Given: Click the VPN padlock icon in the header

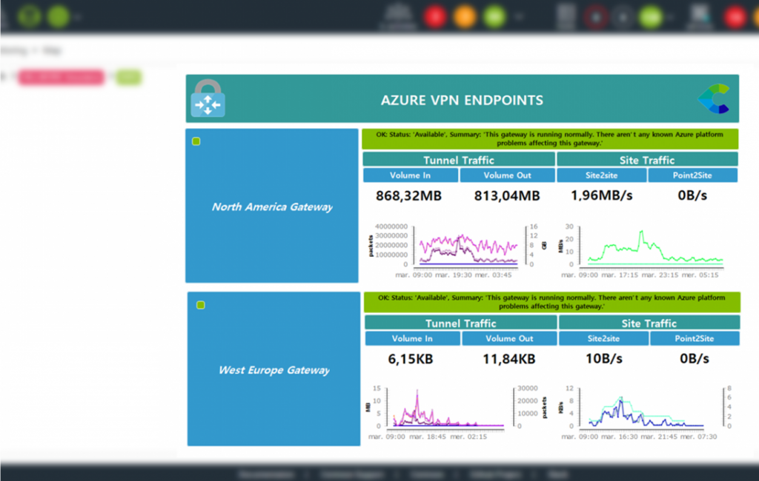Looking at the screenshot, I should [x=208, y=98].
